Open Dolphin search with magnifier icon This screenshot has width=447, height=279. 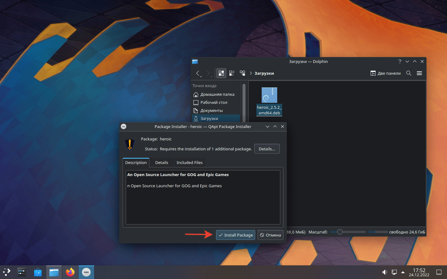(409, 73)
